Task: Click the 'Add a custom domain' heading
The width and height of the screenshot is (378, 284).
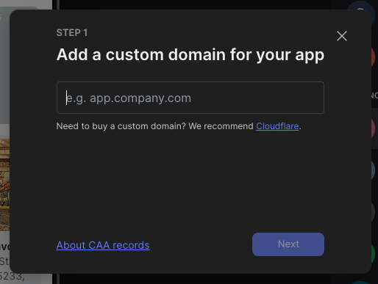Action: tap(190, 55)
